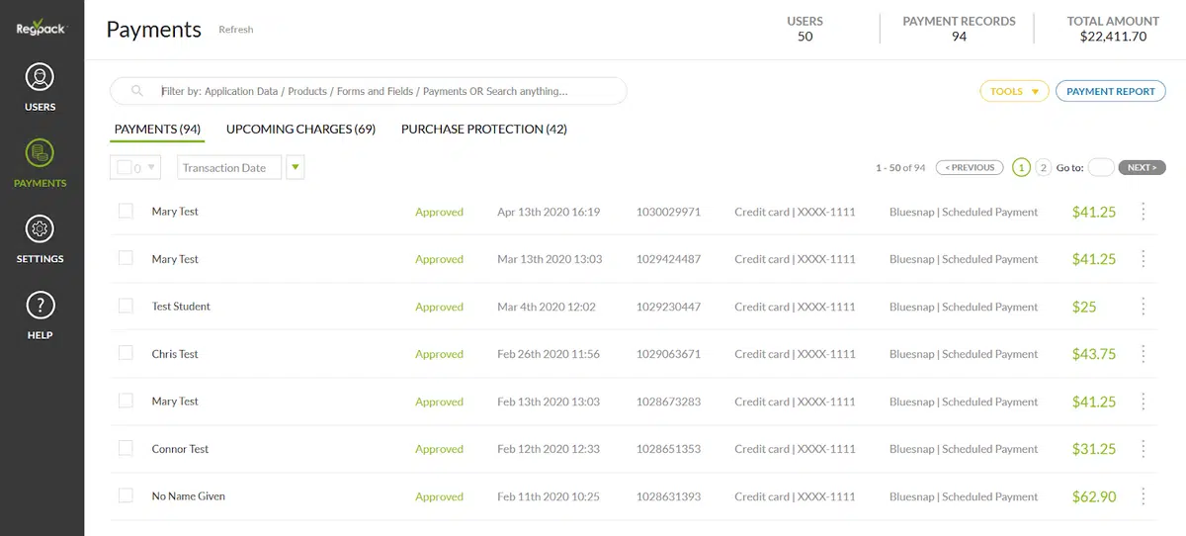Go to the Next page

[x=1142, y=168]
